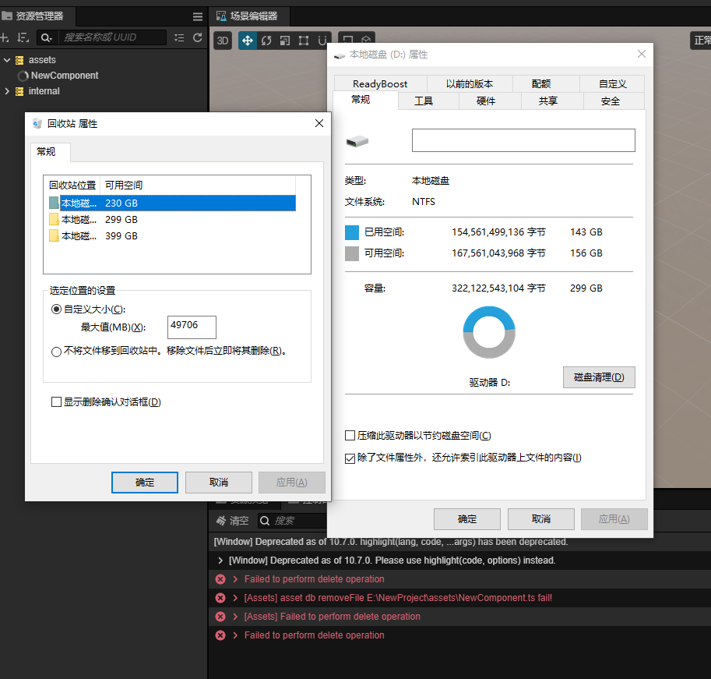Edit the maximum size MB field

point(192,327)
